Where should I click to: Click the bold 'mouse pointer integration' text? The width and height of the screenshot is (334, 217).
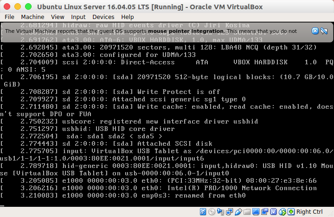click(186, 31)
